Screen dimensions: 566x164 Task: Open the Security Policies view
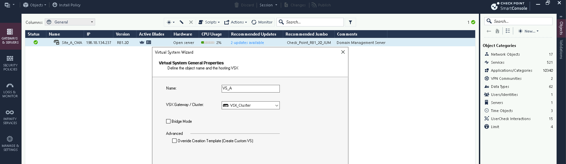[x=10, y=63]
